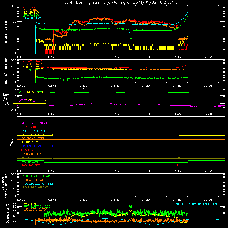Pick the SC_IN_SUNLIGHT flag label
The height and width of the screenshot is (228, 228).
pyautogui.click(x=33, y=135)
